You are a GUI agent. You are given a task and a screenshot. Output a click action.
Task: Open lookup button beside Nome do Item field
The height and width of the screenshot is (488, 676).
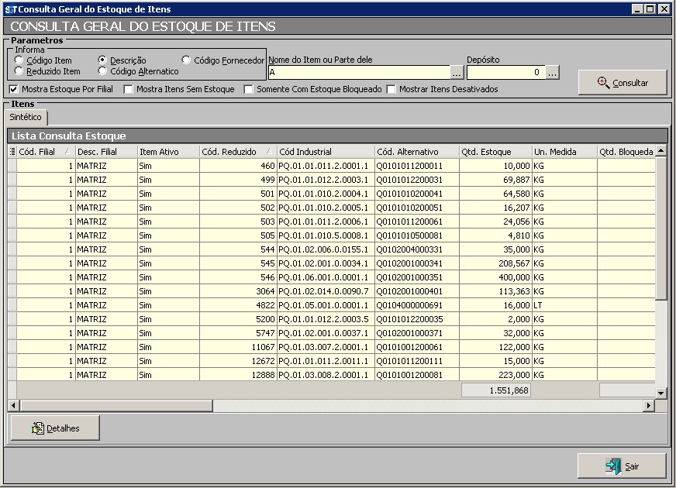pyautogui.click(x=457, y=72)
